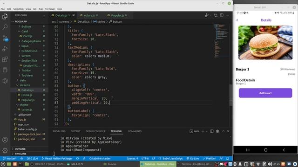Screen dimensions: 298x167
Task: Open the terminal npm launch profile dropdown
Action: point(206,131)
